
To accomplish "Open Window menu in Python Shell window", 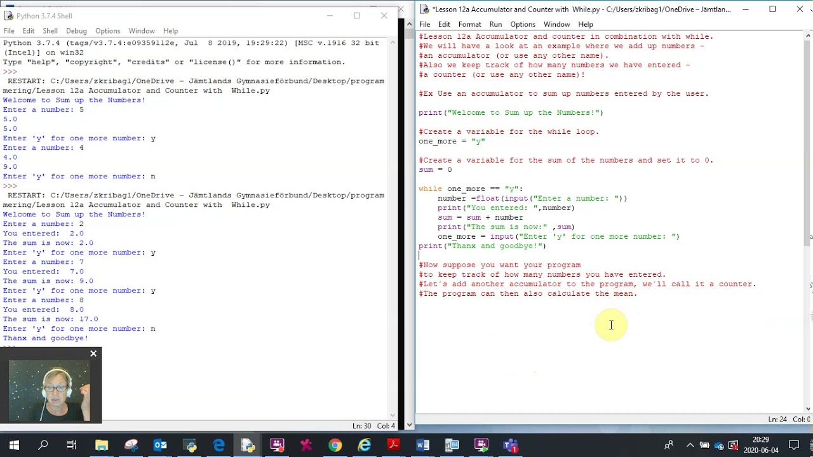I will (x=142, y=30).
